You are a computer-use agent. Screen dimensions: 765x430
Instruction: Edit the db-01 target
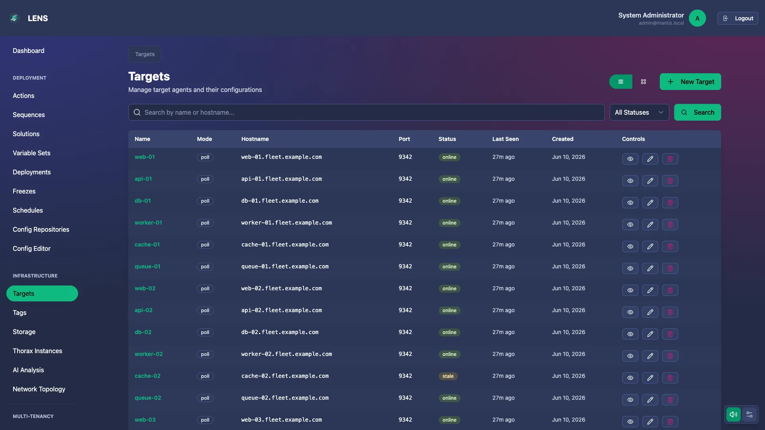(x=650, y=203)
